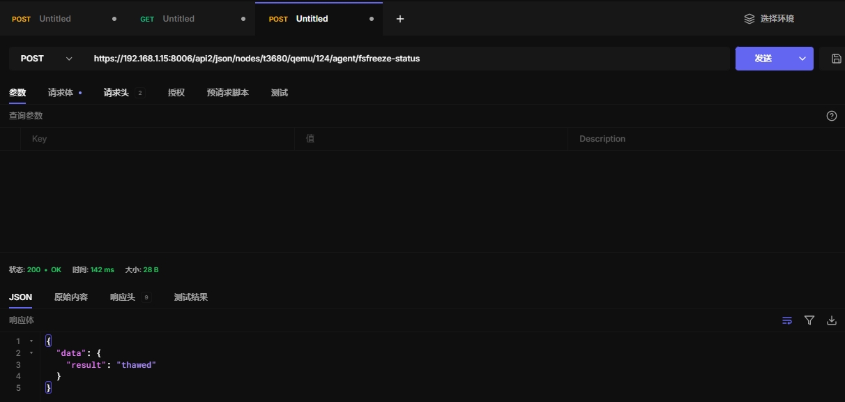Click the Key column input cell
Screen dimensions: 845x402
point(157,139)
